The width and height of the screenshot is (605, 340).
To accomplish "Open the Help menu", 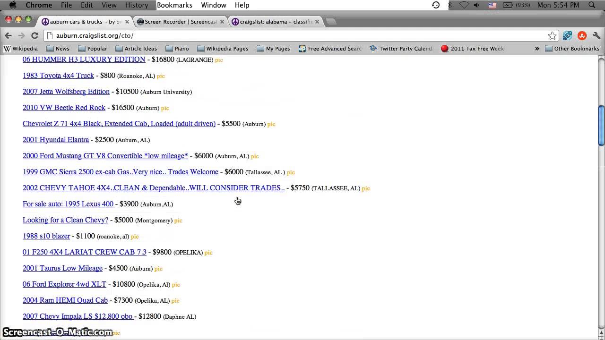I will pos(242,5).
